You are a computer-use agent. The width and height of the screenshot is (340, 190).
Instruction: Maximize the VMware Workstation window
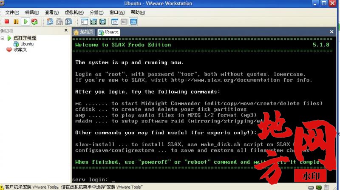tap(324, 3)
